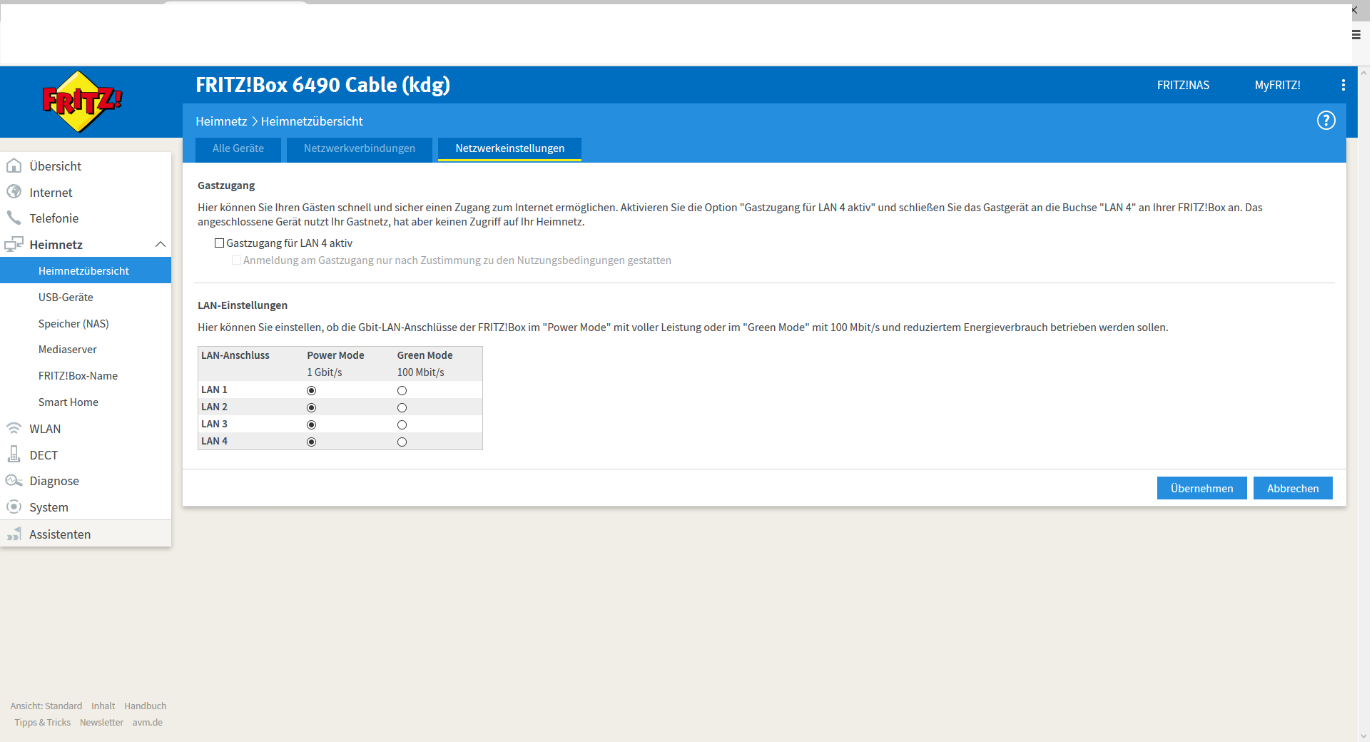Click the Heimnetz devices icon
This screenshot has width=1372, height=742.
14,244
